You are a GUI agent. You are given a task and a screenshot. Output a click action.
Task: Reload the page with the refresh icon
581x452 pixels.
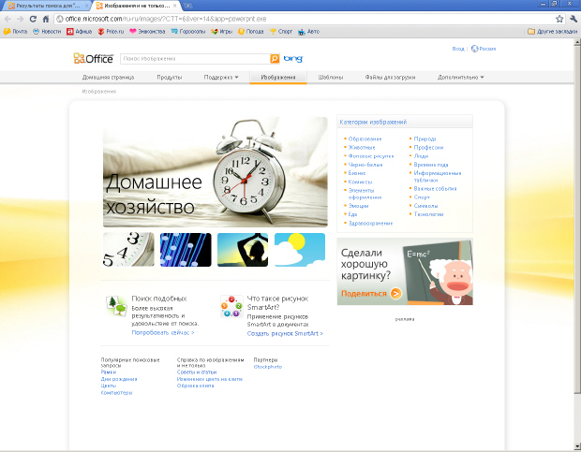click(x=33, y=19)
